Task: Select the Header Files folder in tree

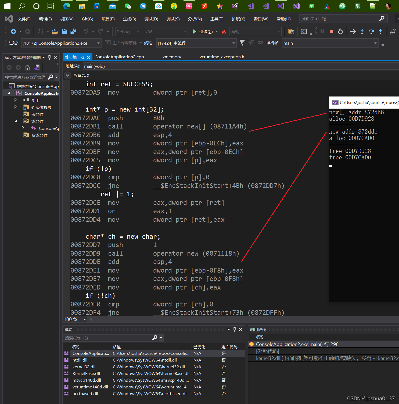Action: click(37, 114)
